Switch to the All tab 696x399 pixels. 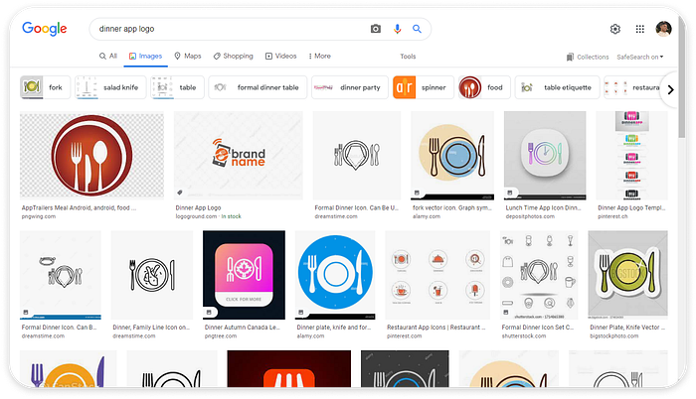[108, 56]
